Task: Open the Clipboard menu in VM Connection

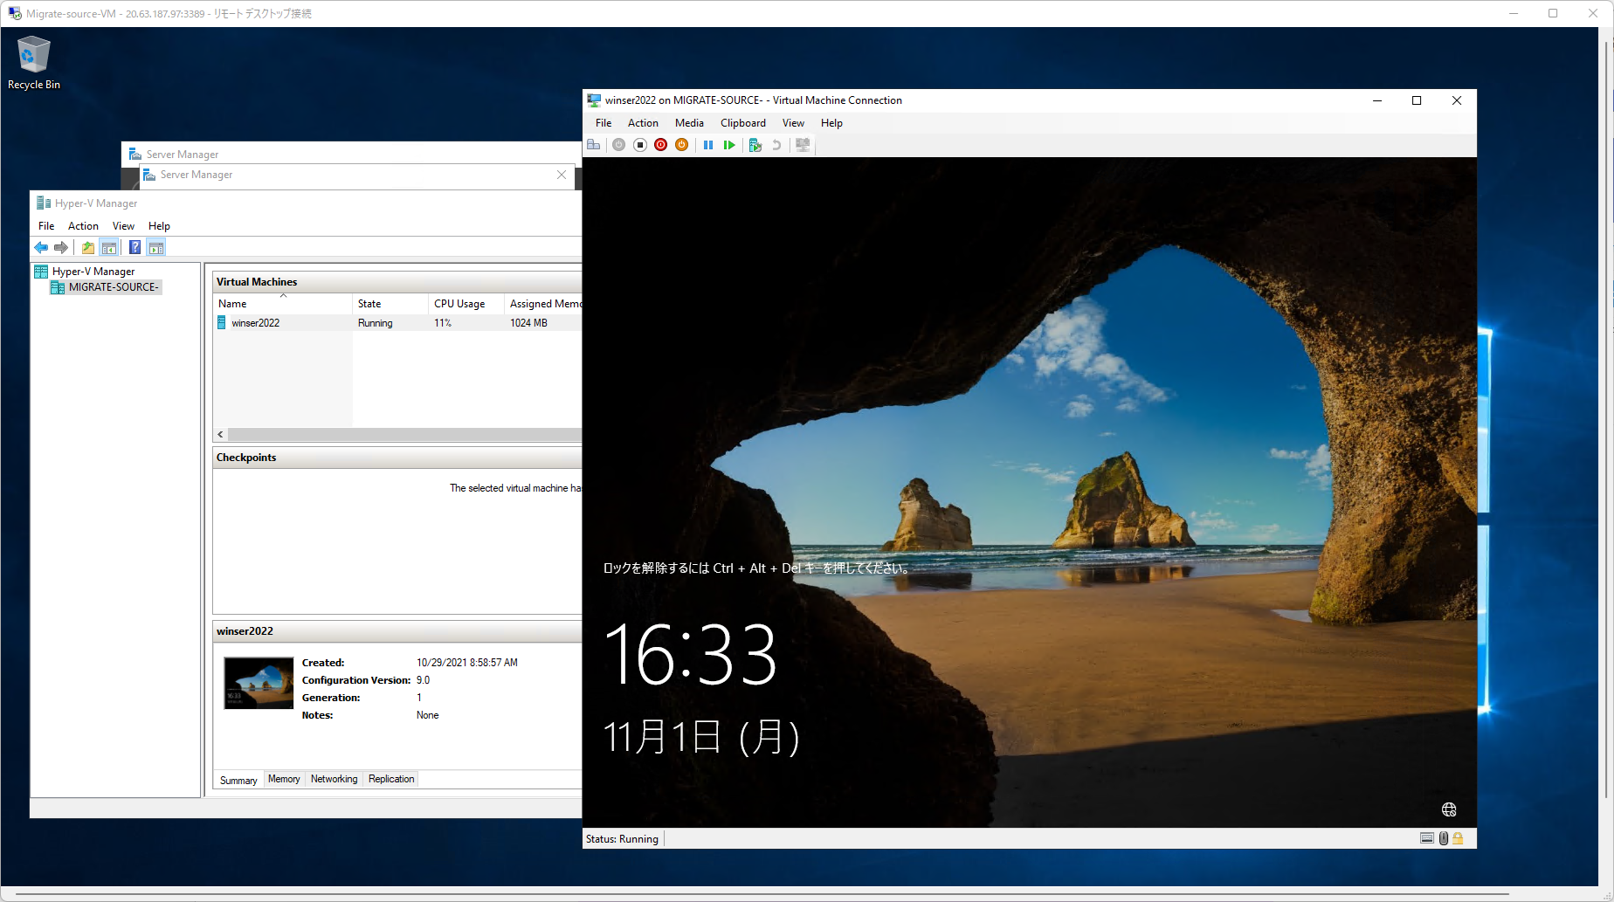Action: click(x=742, y=123)
